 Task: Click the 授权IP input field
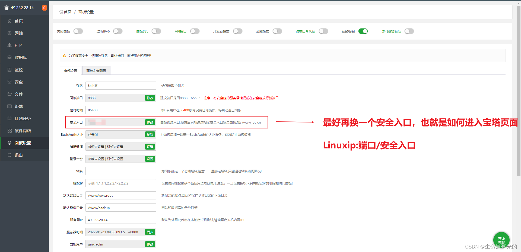(121, 183)
